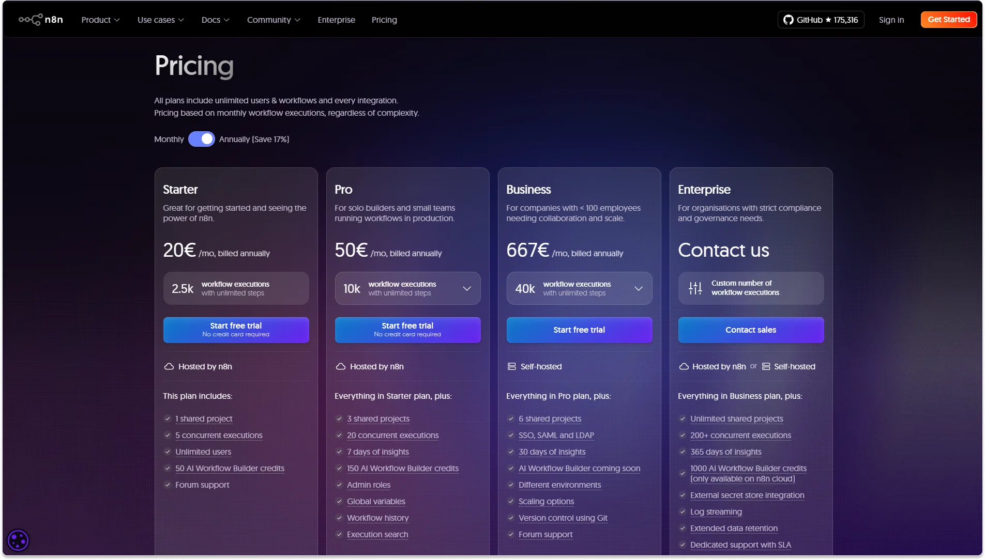Click the checkmark next to Unlimited shared projects
This screenshot has width=985, height=560.
[x=683, y=418]
